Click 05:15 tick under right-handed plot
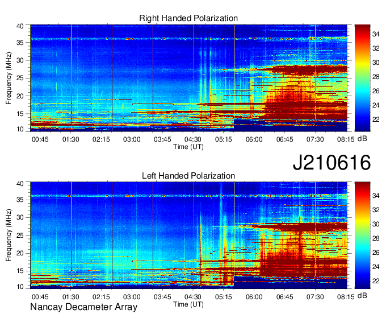The image size is (386, 314). [223, 139]
